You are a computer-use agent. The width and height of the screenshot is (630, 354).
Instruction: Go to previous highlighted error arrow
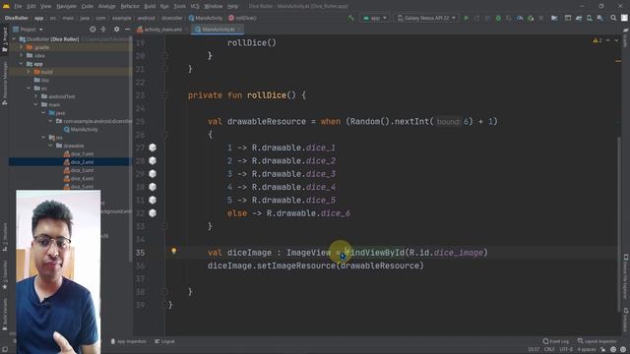click(x=608, y=40)
